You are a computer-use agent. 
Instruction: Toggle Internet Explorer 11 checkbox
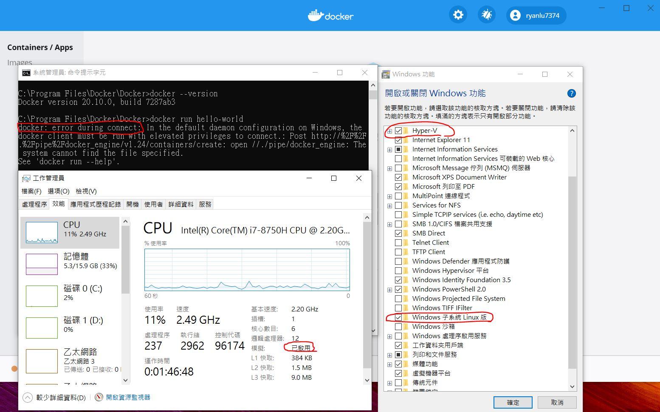[x=398, y=140]
